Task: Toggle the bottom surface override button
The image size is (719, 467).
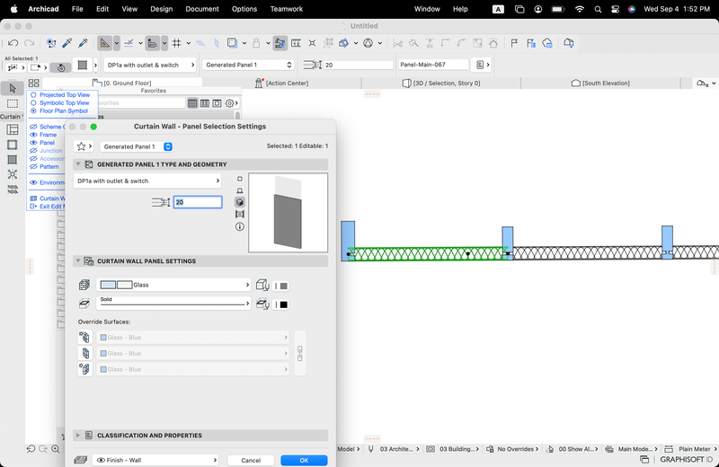Action: tap(84, 369)
